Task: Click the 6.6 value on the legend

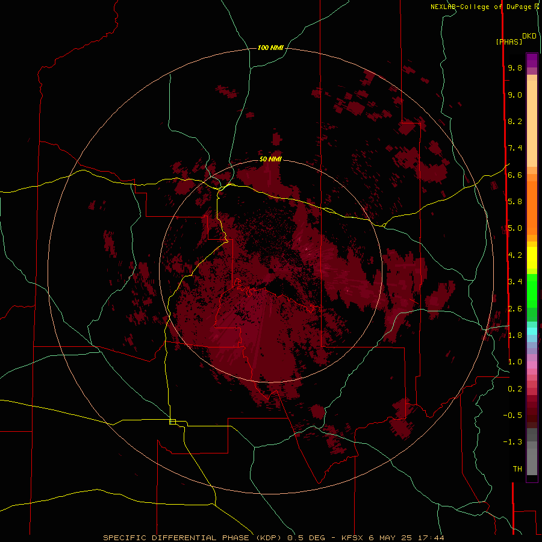Action: coord(515,175)
